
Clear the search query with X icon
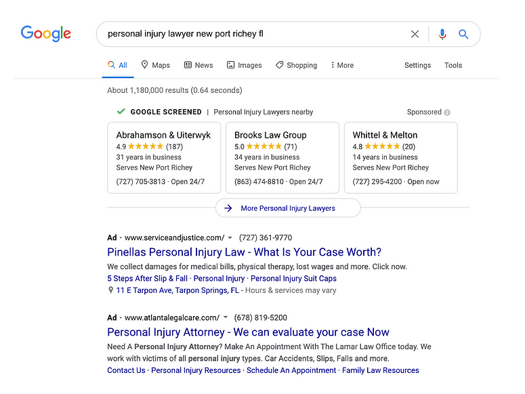pos(415,34)
